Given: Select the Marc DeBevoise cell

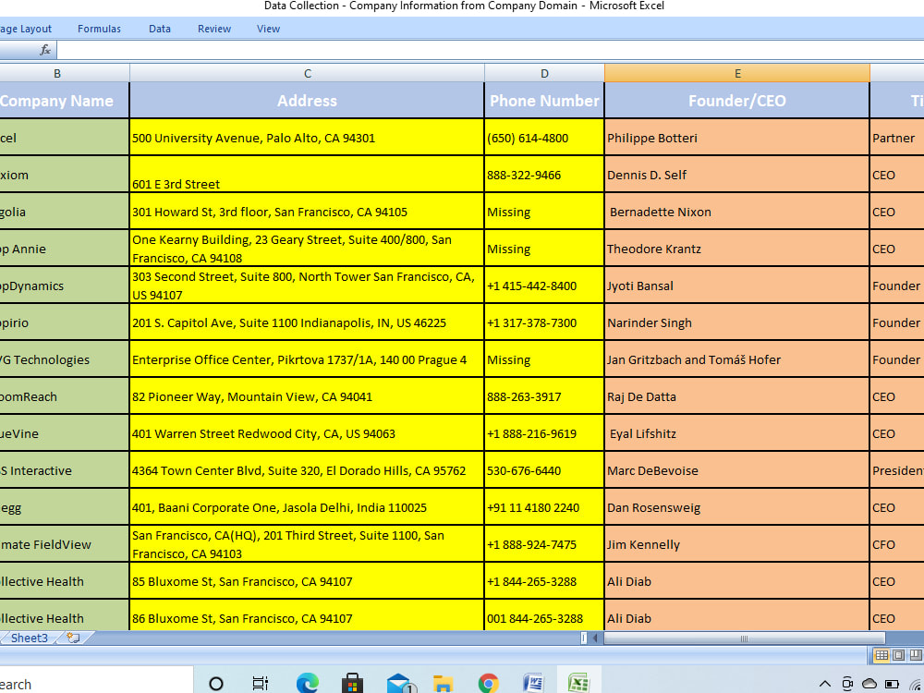Looking at the screenshot, I should [737, 470].
